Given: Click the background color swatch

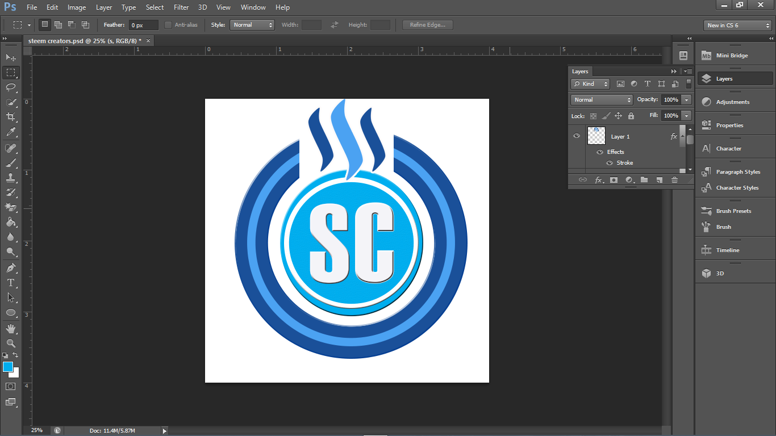Looking at the screenshot, I should pos(15,374).
